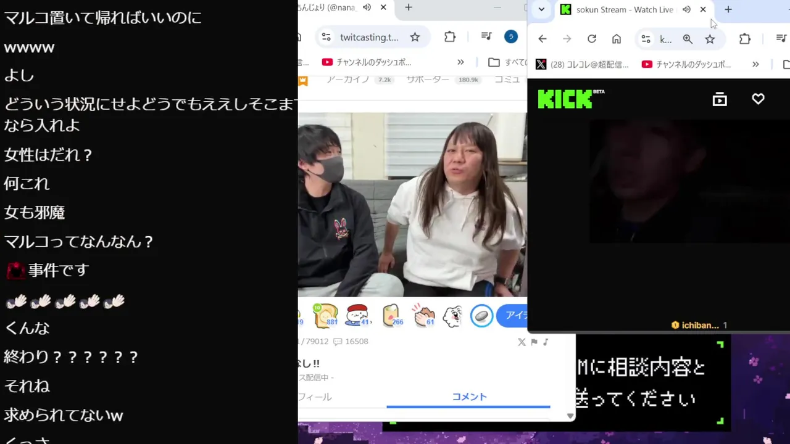The height and width of the screenshot is (444, 790).
Task: Select the coin item with blue ring
Action: [x=481, y=316]
